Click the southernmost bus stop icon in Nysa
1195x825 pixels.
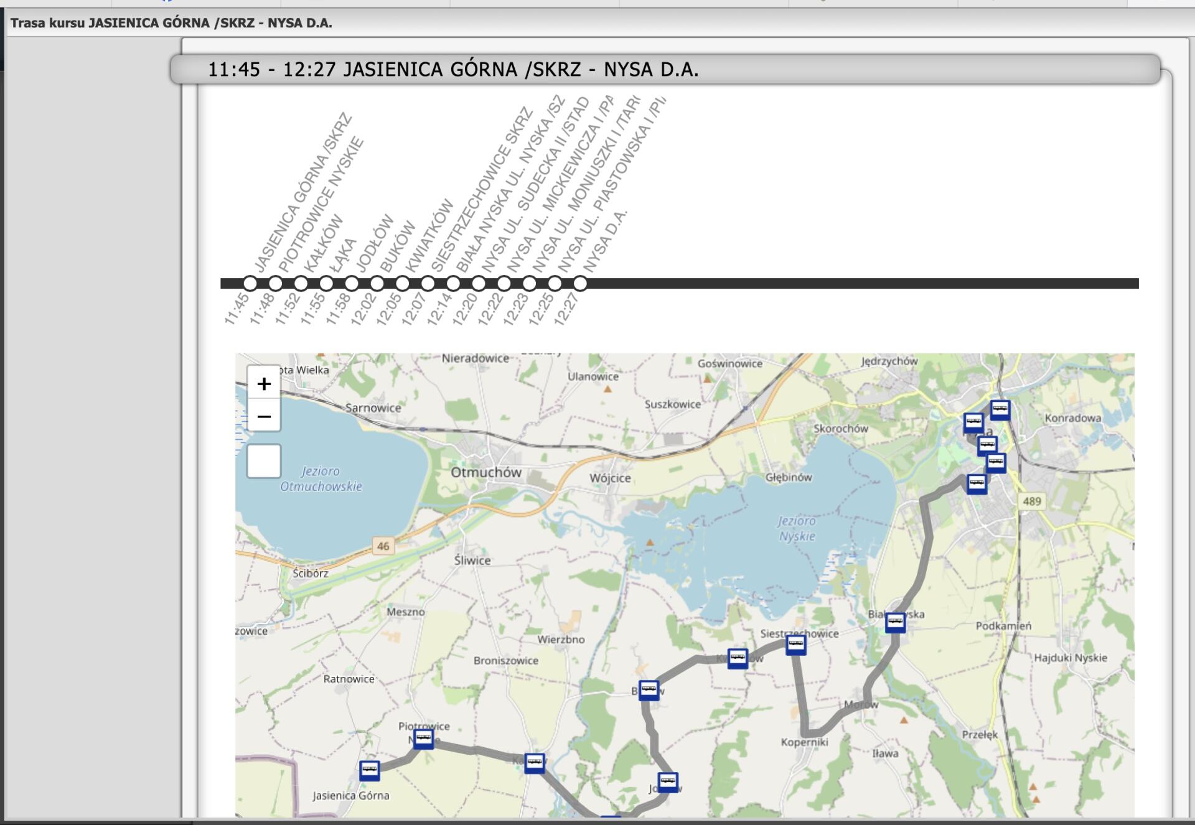977,483
